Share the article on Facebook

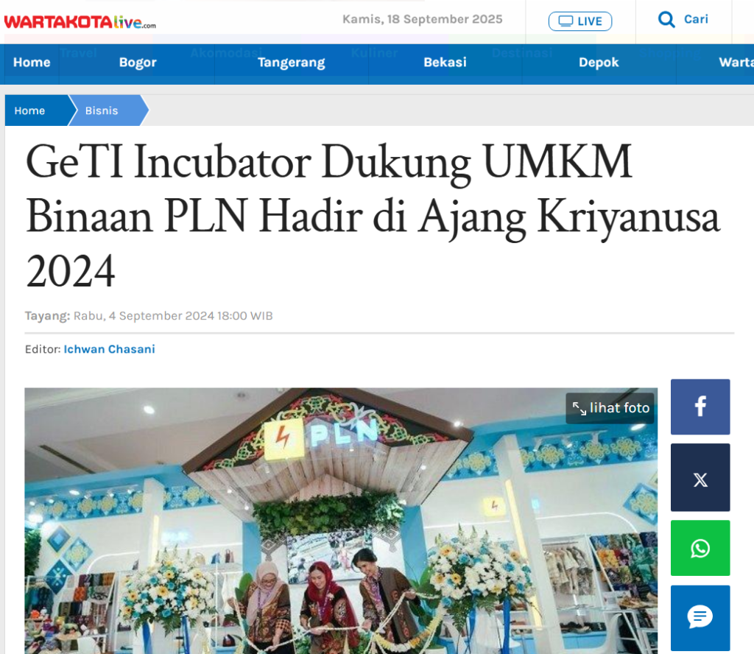700,407
